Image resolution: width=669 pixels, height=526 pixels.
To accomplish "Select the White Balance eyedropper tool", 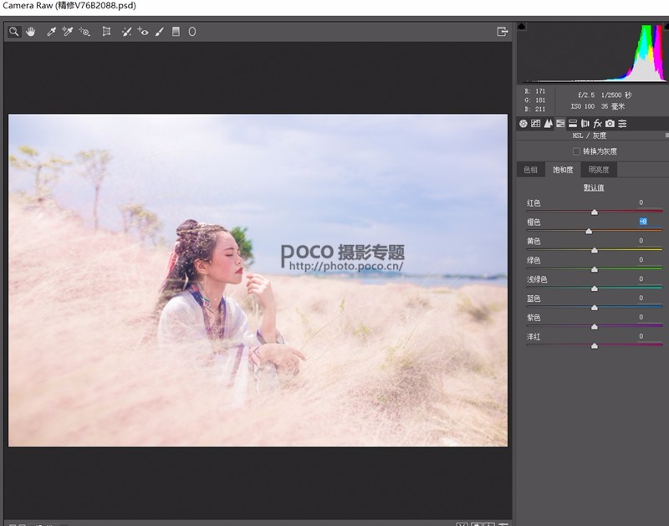I will tap(51, 32).
